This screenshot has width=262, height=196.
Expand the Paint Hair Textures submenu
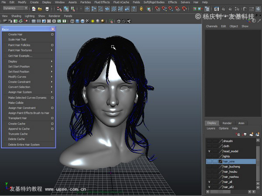(52, 50)
